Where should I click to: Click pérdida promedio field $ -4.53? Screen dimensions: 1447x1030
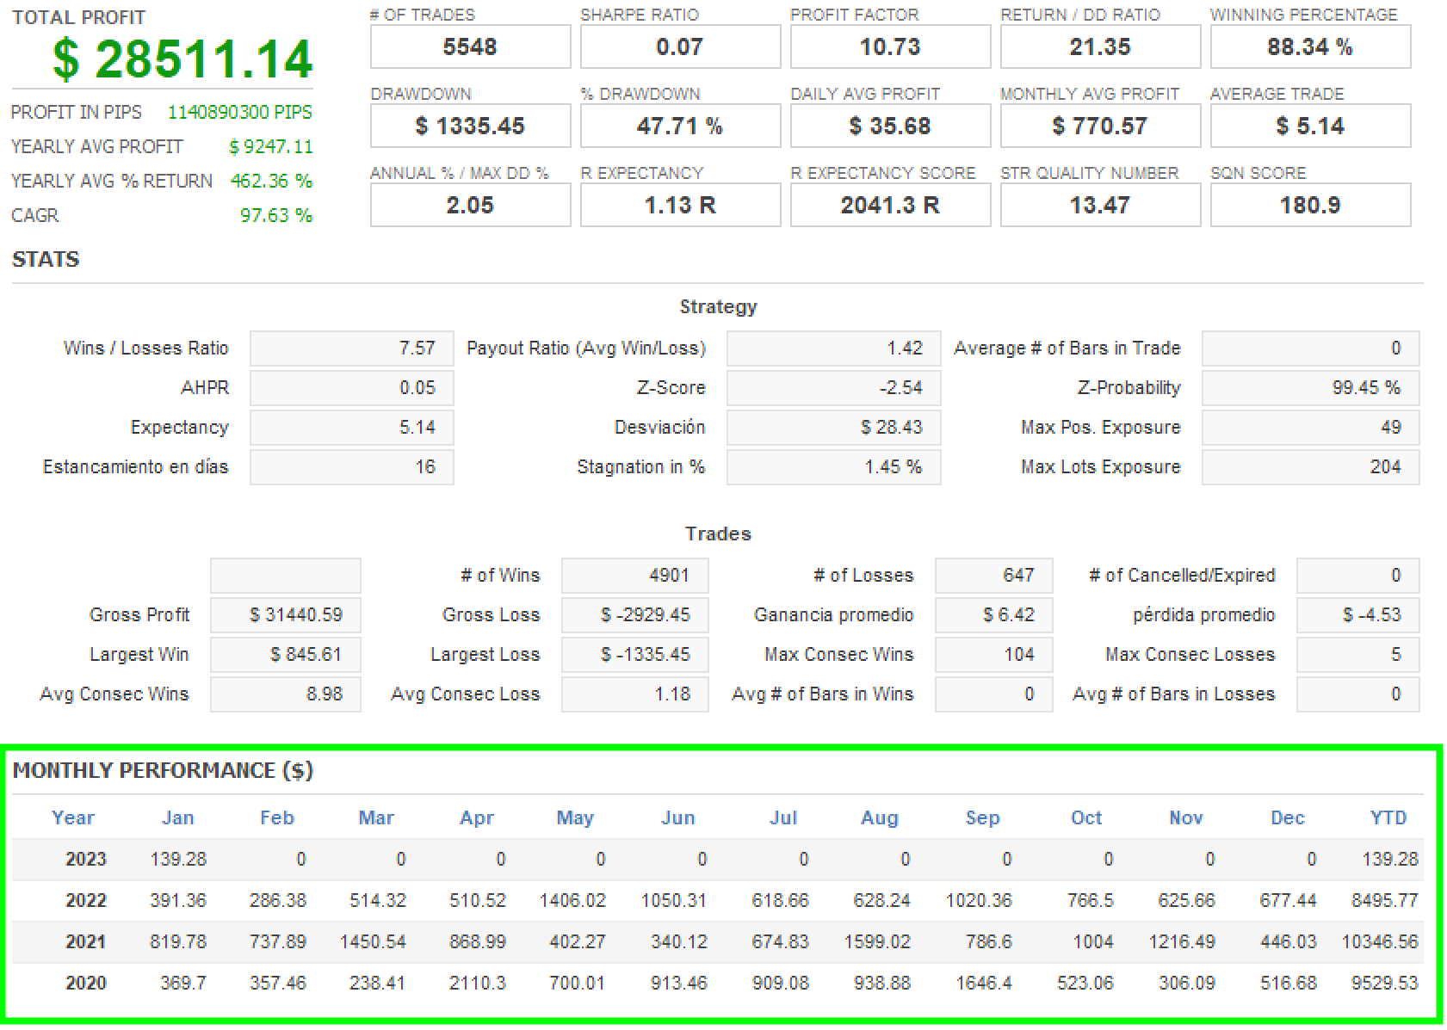pyautogui.click(x=1358, y=615)
